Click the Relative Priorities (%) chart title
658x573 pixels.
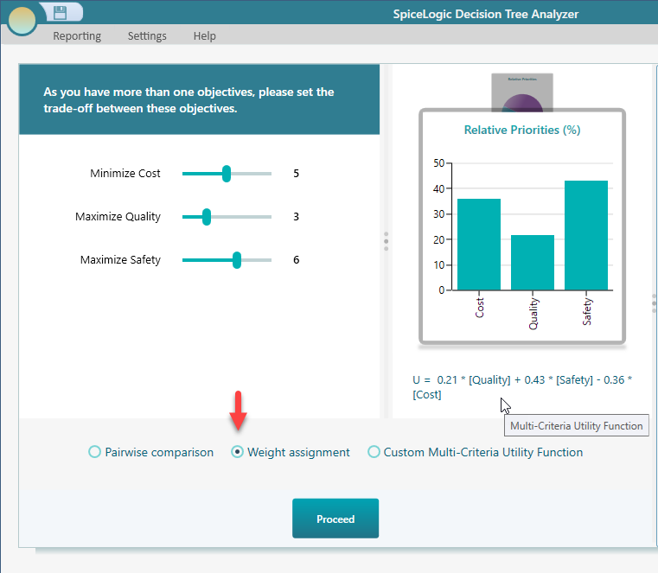522,131
